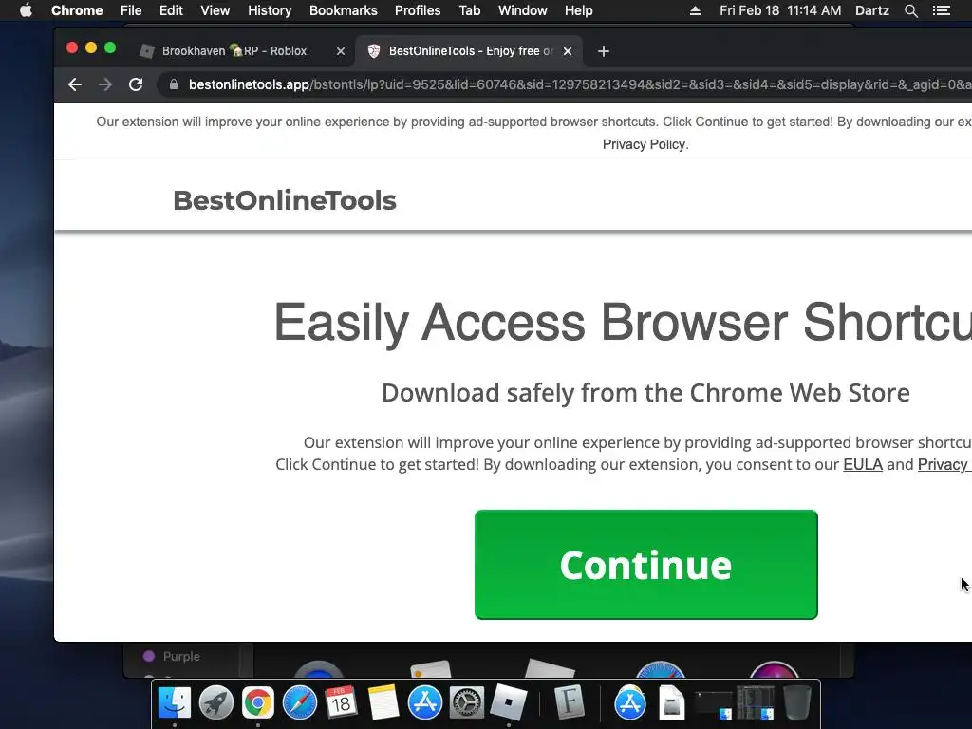This screenshot has width=972, height=729.
Task: Open the EULA link
Action: click(862, 464)
